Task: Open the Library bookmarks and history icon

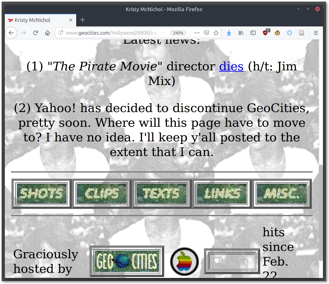Action: pos(241,33)
